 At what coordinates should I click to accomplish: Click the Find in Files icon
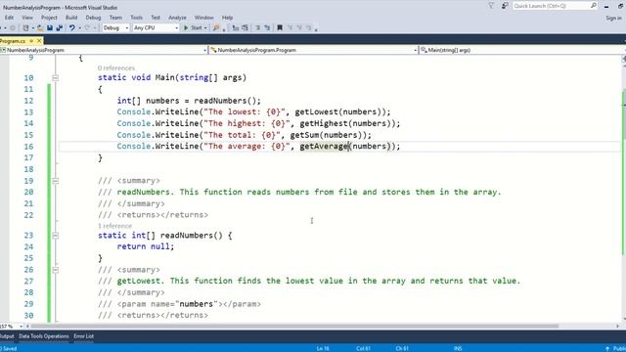point(216,28)
